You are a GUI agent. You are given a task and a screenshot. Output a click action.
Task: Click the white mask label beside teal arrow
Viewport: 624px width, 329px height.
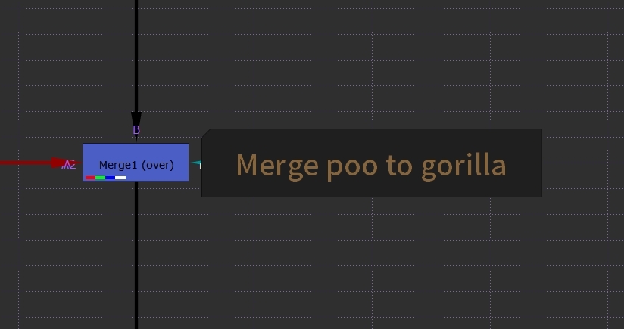201,166
